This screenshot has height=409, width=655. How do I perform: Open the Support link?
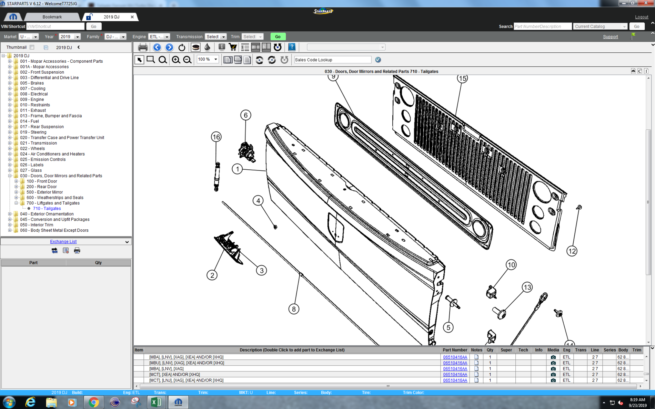(x=610, y=37)
